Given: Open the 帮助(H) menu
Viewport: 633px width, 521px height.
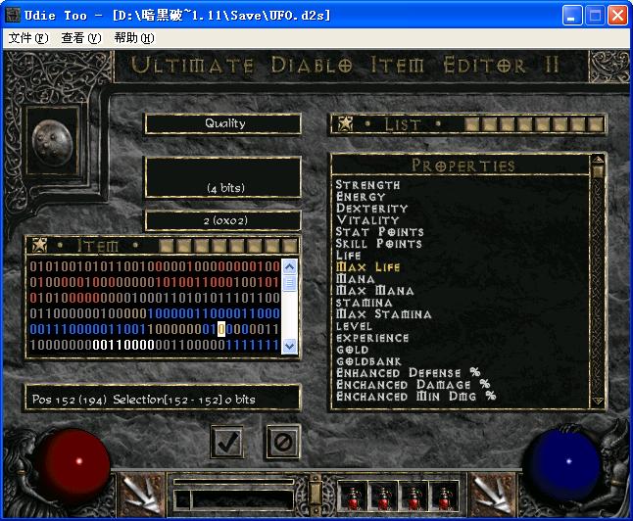Looking at the screenshot, I should 134,38.
